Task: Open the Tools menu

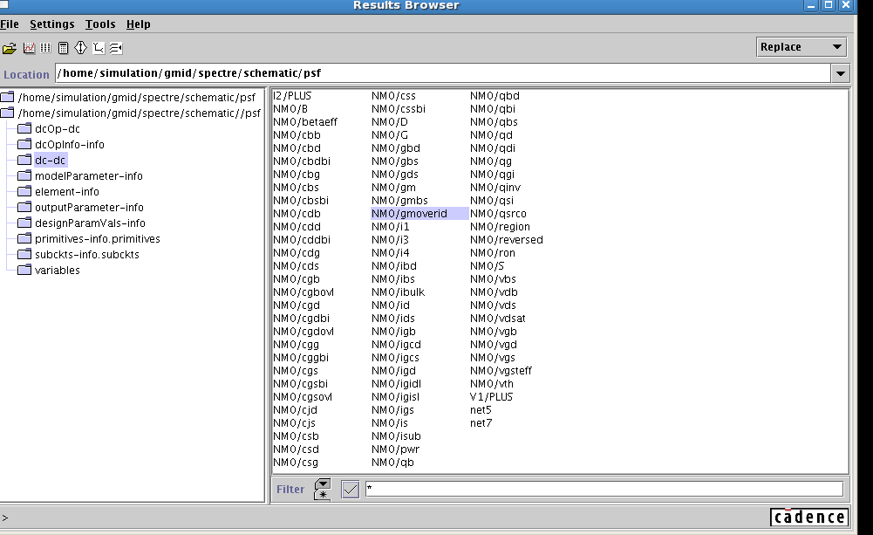Action: (100, 24)
